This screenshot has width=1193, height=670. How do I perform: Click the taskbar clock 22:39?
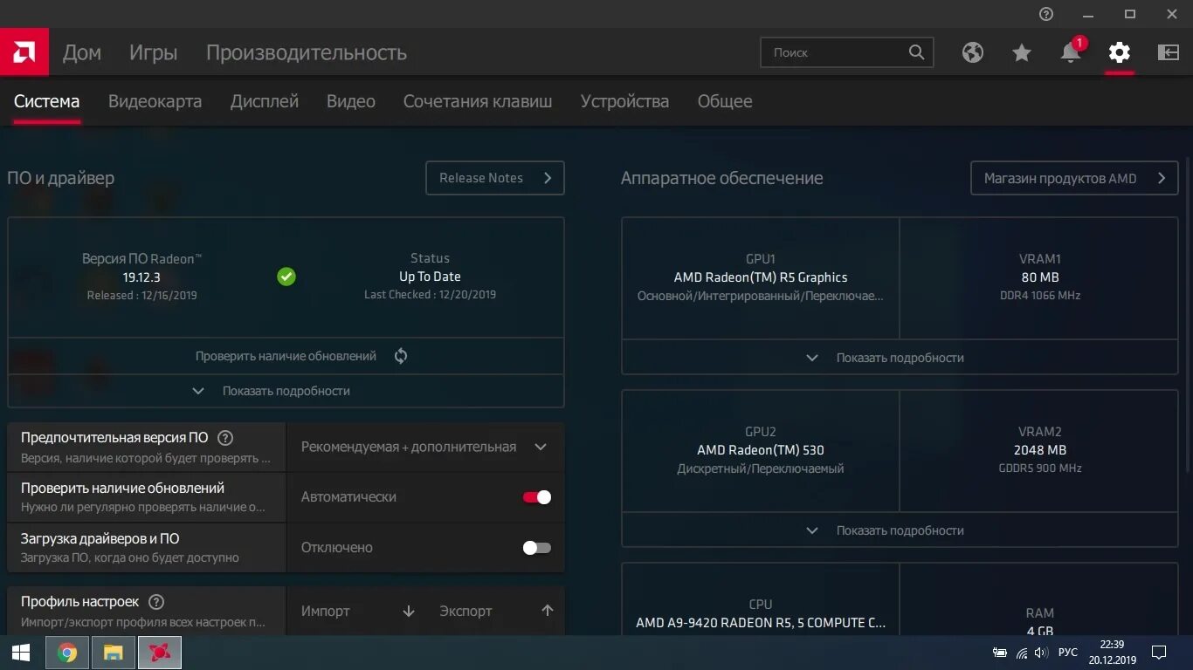tap(1113, 645)
